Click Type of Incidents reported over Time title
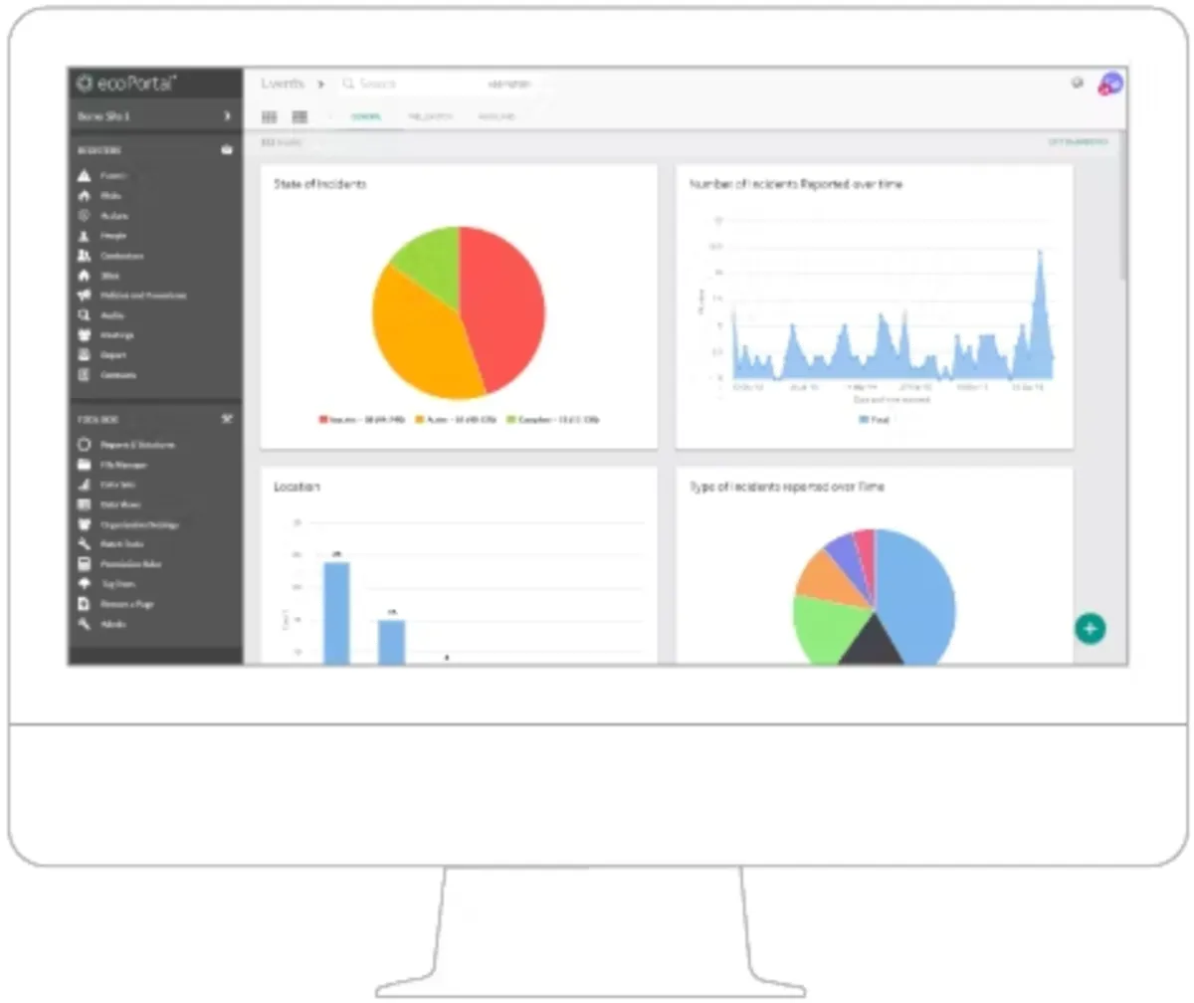 [787, 487]
